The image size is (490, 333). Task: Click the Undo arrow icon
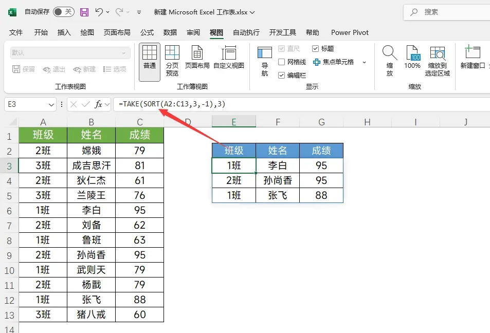coord(99,12)
